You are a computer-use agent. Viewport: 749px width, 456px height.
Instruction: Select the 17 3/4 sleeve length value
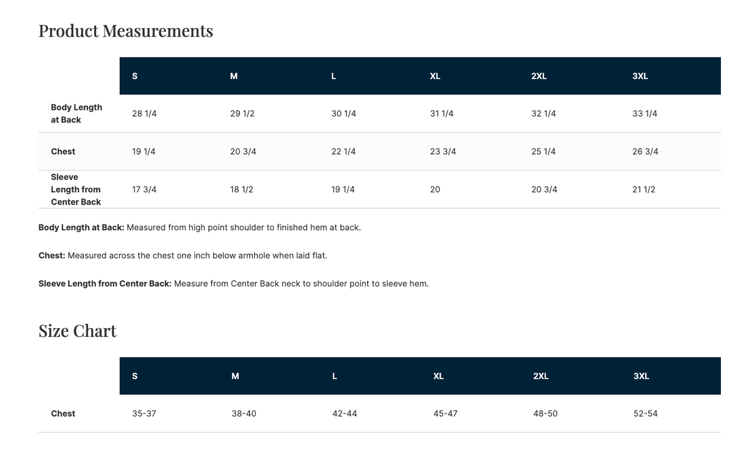point(144,190)
